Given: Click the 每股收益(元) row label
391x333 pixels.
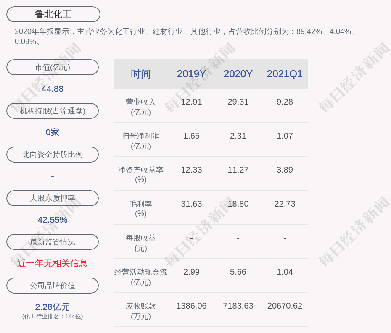Looking at the screenshot, I should 141,243.
